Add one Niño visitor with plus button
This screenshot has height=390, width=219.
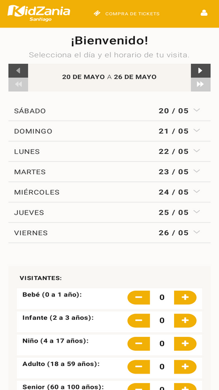(x=185, y=344)
